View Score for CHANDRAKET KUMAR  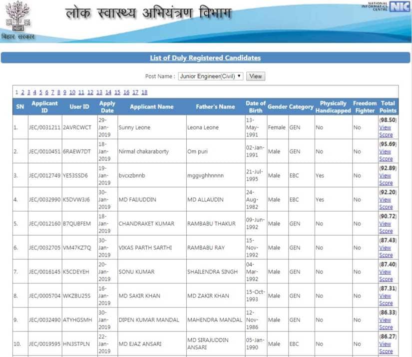pyautogui.click(x=386, y=227)
